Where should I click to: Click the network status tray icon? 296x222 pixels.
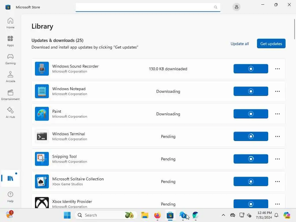coord(242,215)
